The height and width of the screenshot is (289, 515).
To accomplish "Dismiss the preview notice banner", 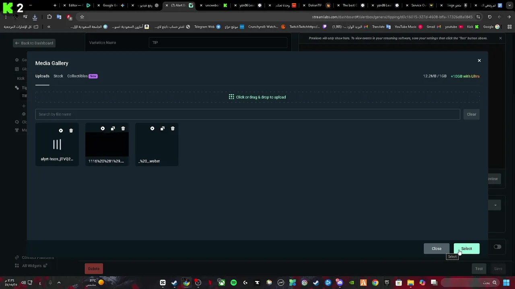I will coord(501,38).
